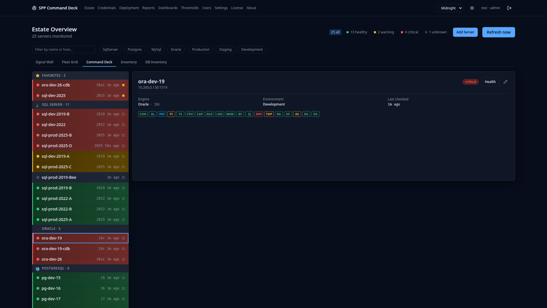Click the BLK check badge

click(x=210, y=114)
